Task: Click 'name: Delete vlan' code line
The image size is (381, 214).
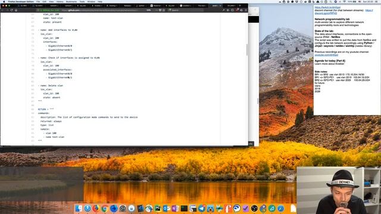Action: point(51,86)
